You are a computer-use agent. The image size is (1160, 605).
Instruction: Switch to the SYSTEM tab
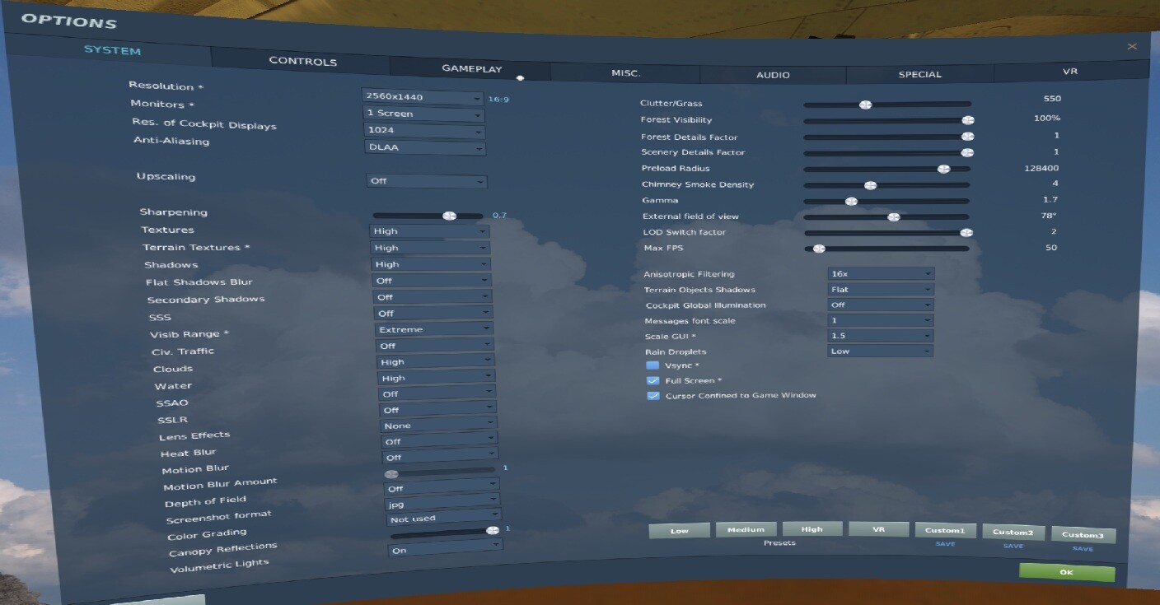point(112,51)
